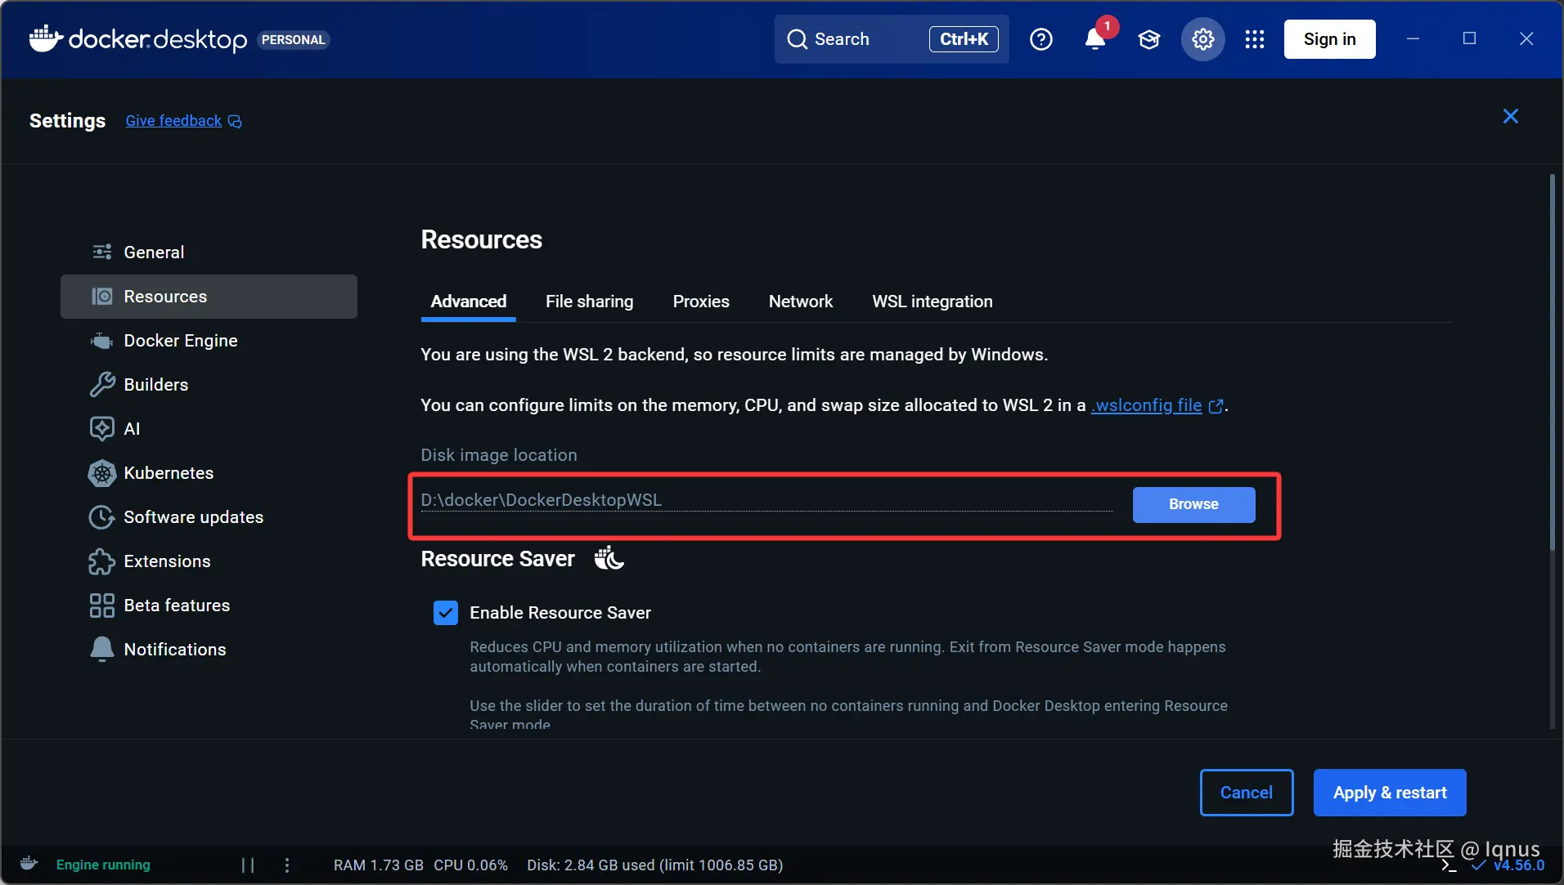Viewport: 1564px width, 885px height.
Task: Click the status bar whale icon
Action: point(29,864)
